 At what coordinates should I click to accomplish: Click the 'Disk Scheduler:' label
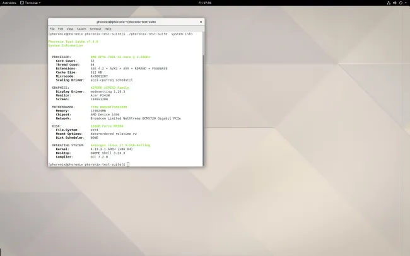pos(70,138)
